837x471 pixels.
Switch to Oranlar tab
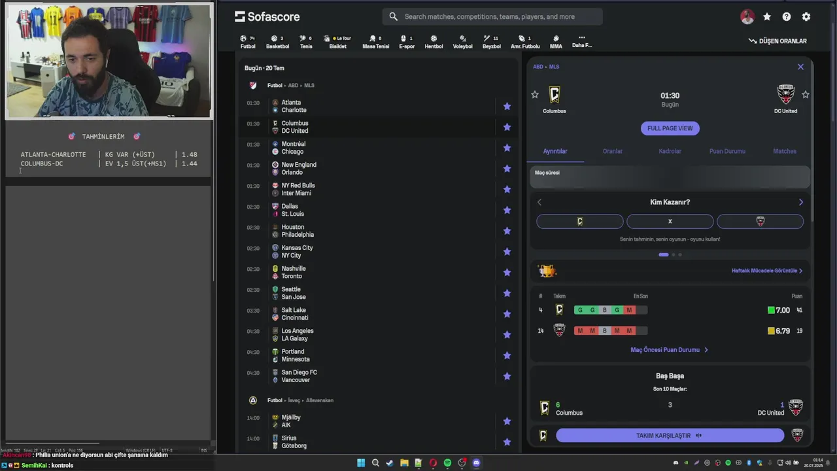click(x=612, y=151)
